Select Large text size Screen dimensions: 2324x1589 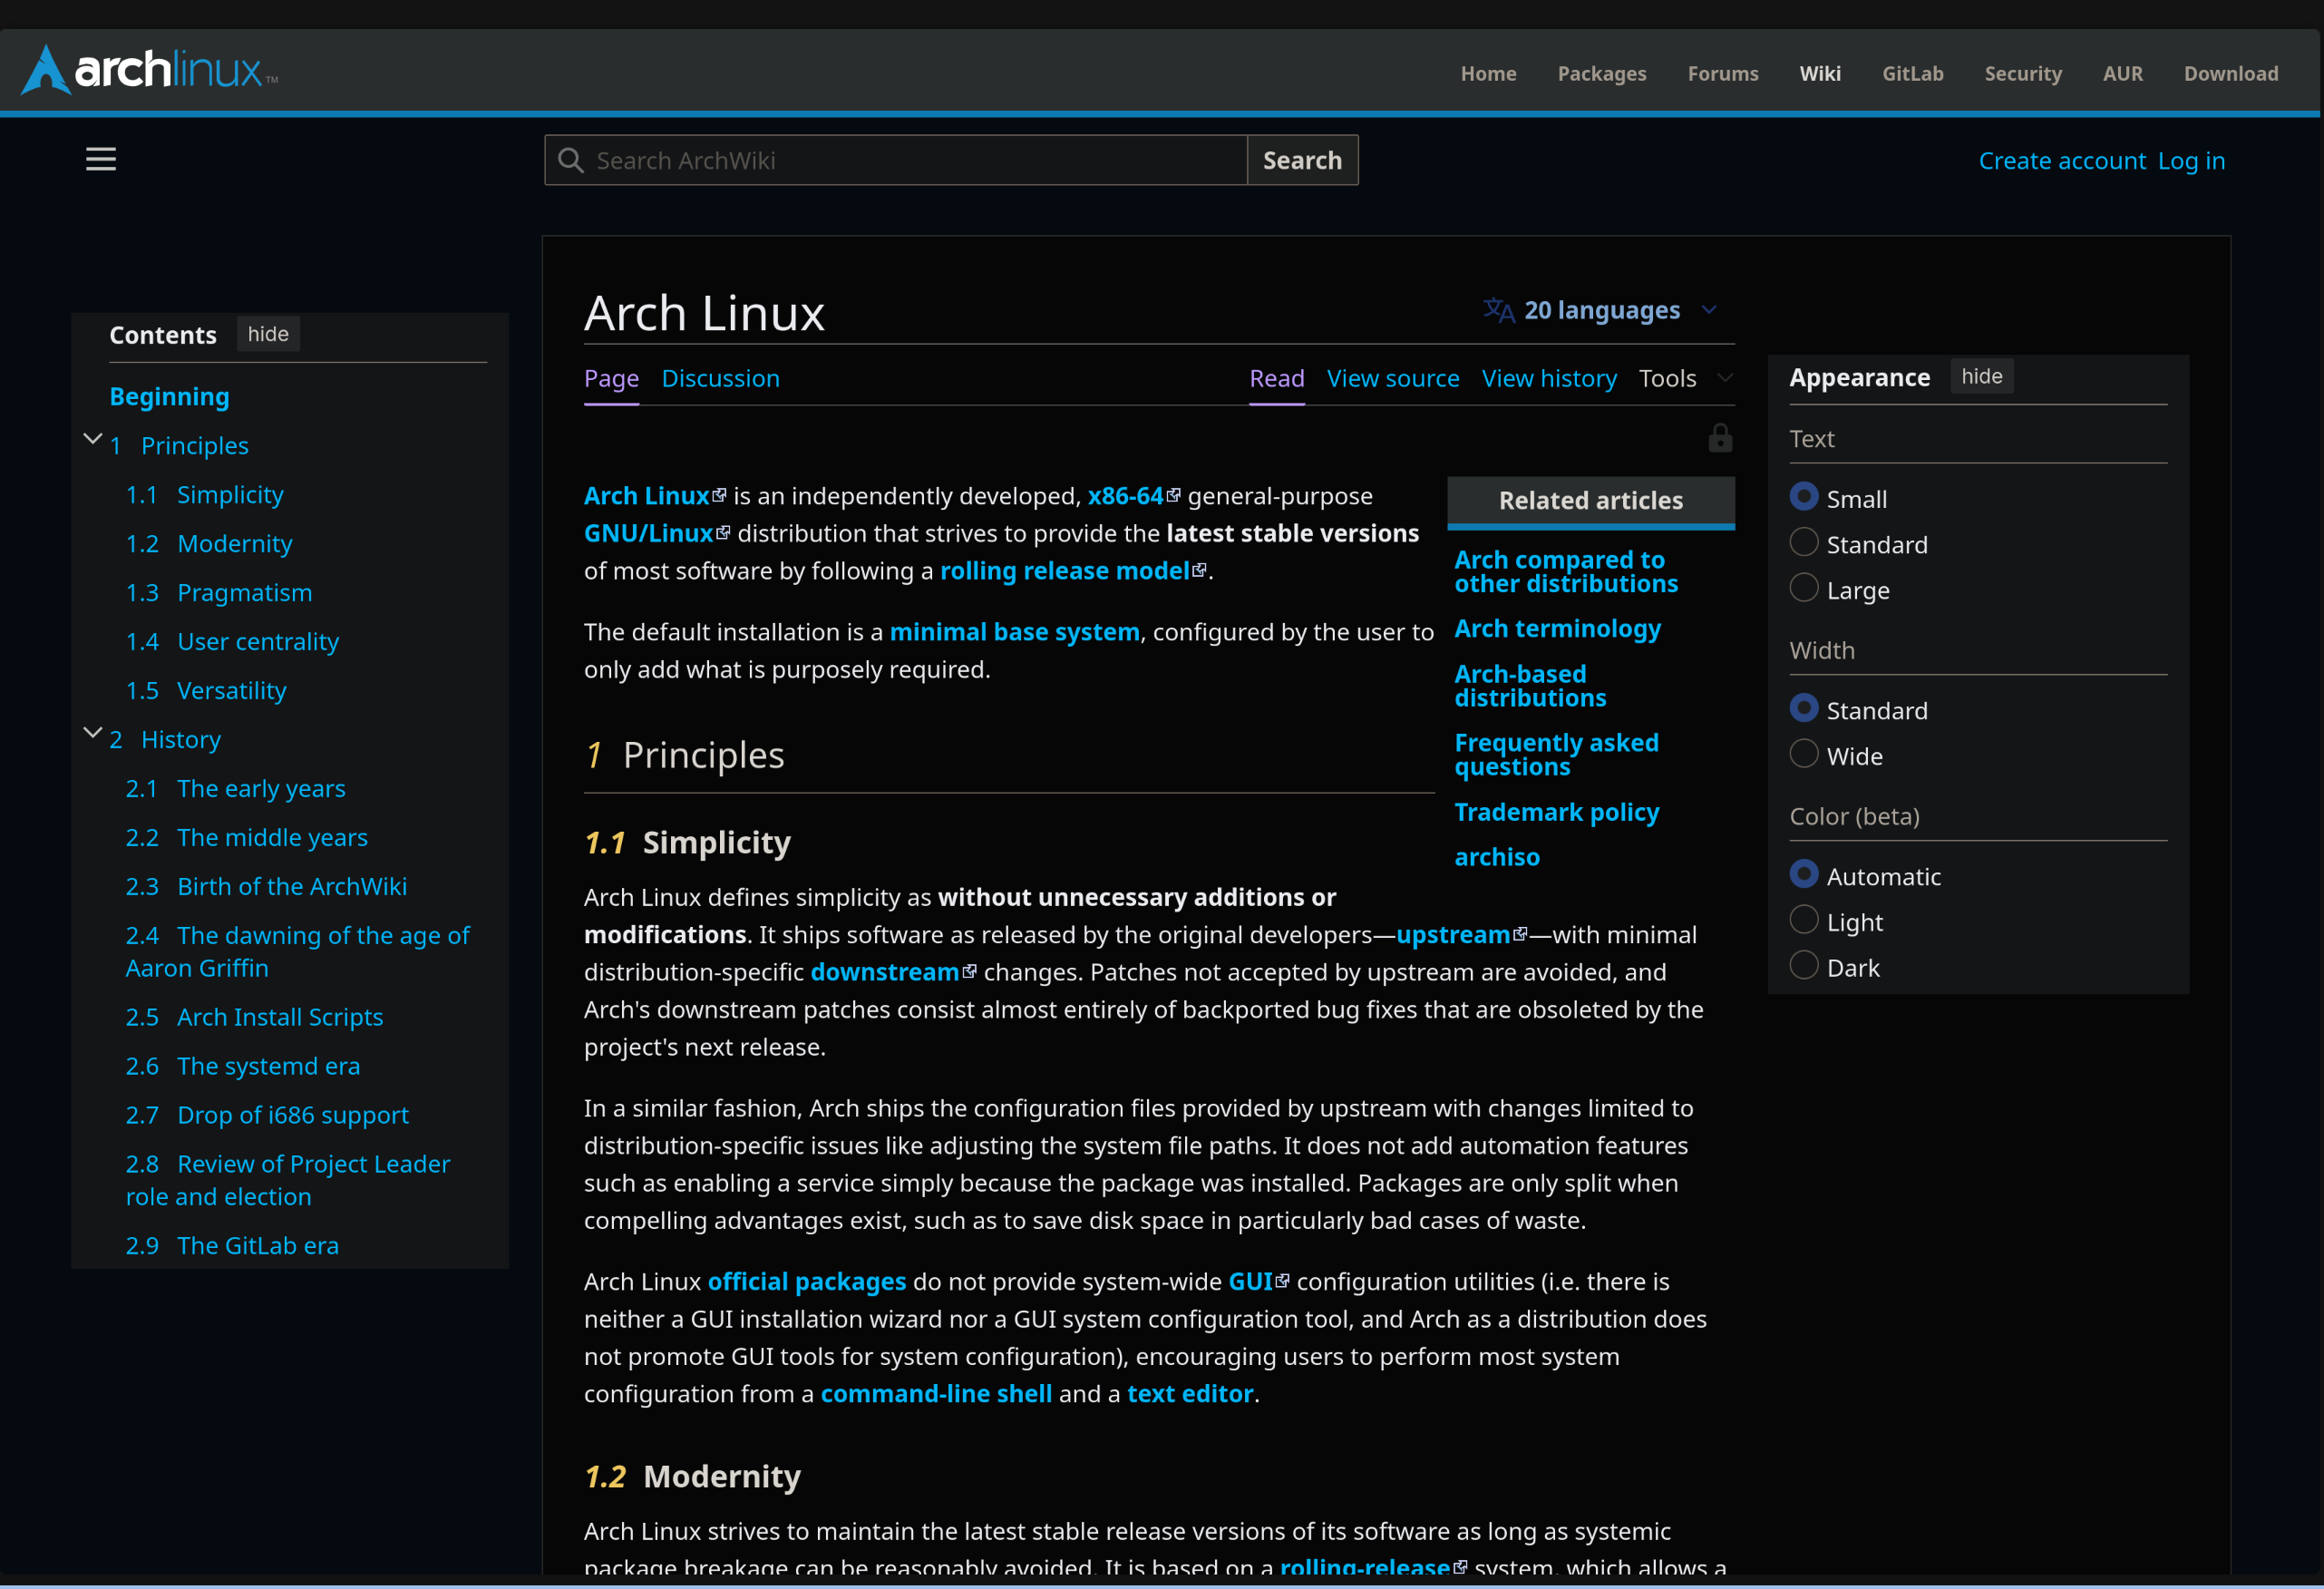tap(1804, 589)
